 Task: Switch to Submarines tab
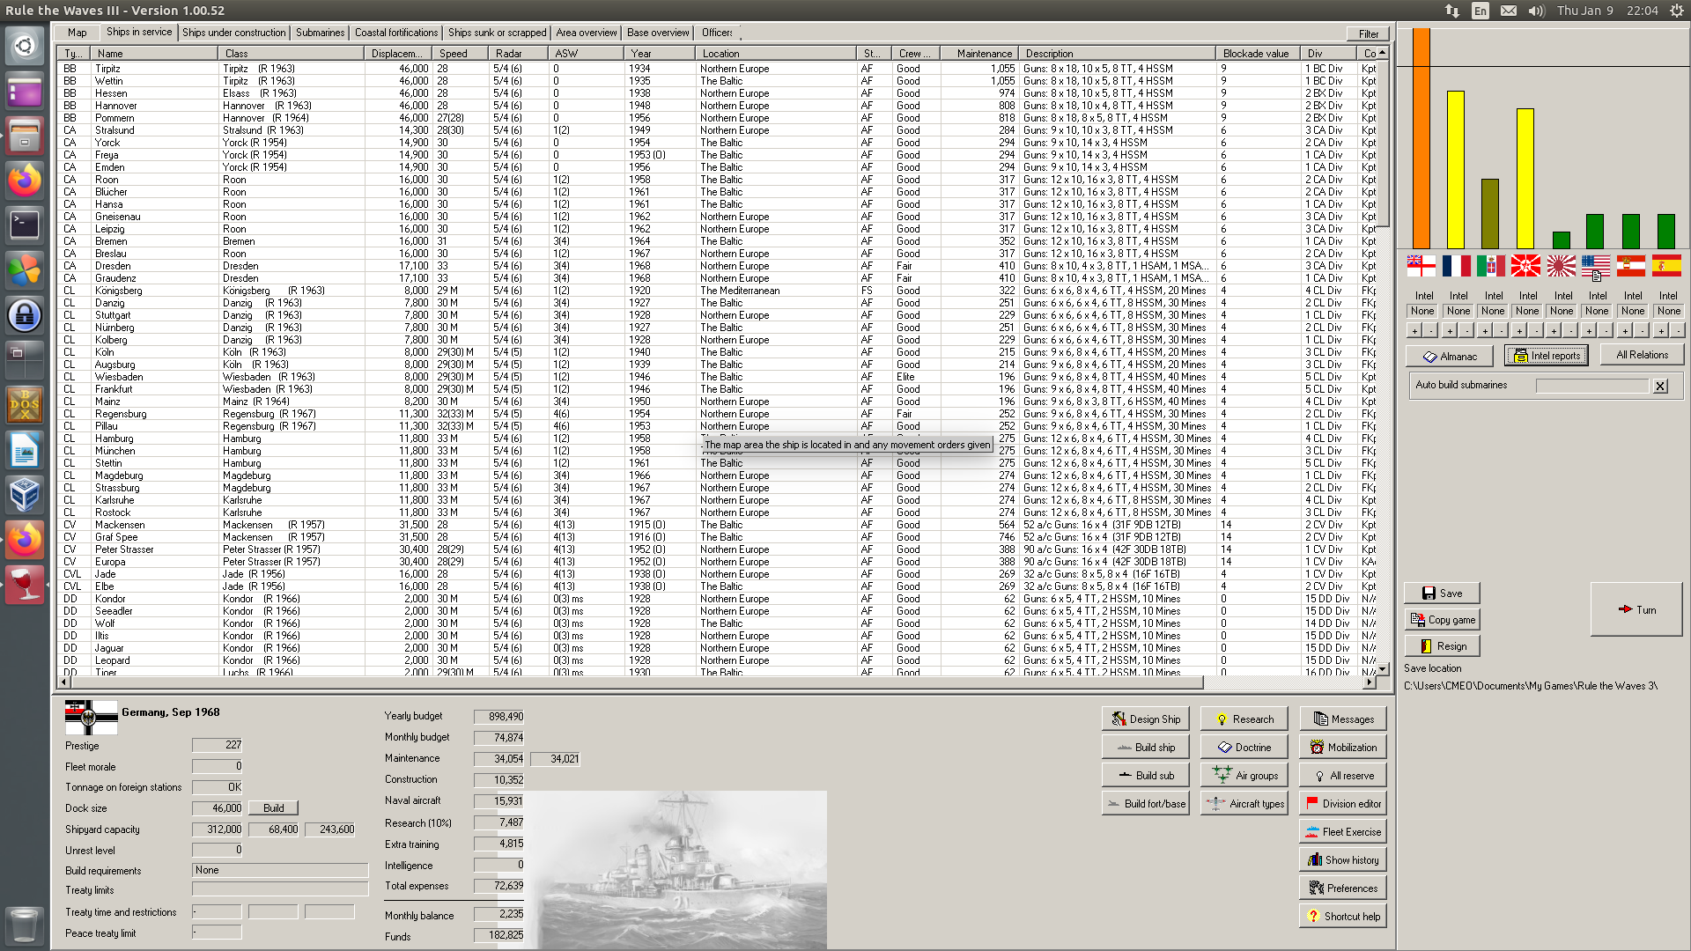pos(320,33)
